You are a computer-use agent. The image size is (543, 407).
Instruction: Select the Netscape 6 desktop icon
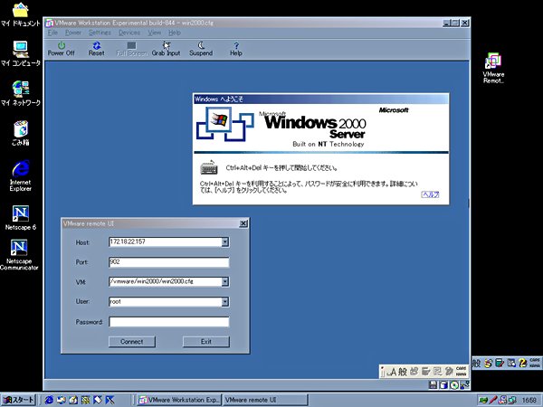tap(21, 218)
